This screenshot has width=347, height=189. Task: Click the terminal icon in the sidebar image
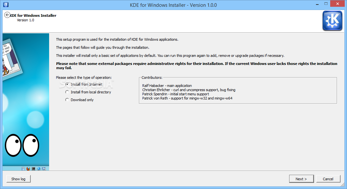[x=33, y=169]
